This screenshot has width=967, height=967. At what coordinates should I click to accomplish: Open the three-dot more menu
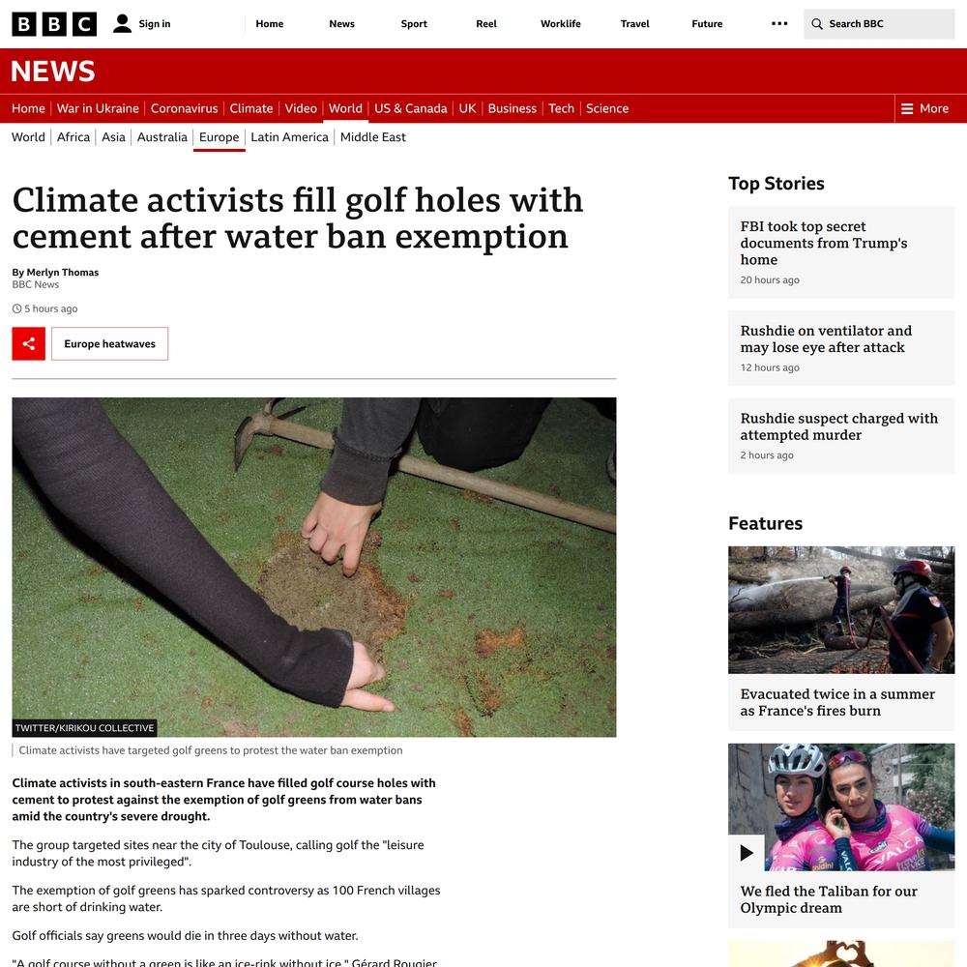(779, 23)
